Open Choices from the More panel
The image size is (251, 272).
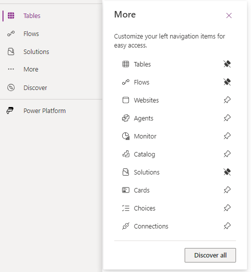click(145, 208)
